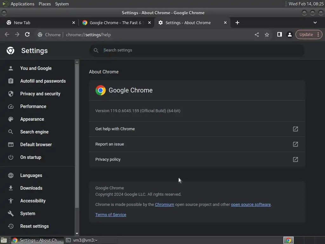Open the profile avatar icon
Image resolution: width=325 pixels, height=244 pixels.
pos(290,35)
